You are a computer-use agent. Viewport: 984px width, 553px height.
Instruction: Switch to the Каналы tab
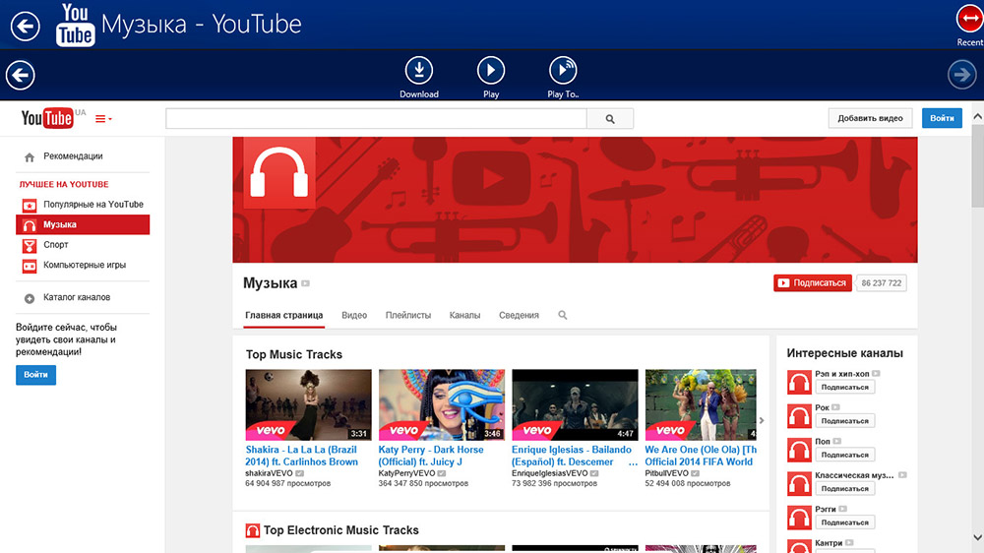pyautogui.click(x=465, y=315)
